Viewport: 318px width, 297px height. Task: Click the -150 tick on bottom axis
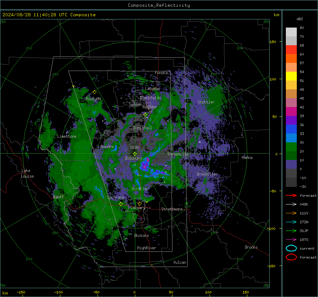[x=21, y=292]
